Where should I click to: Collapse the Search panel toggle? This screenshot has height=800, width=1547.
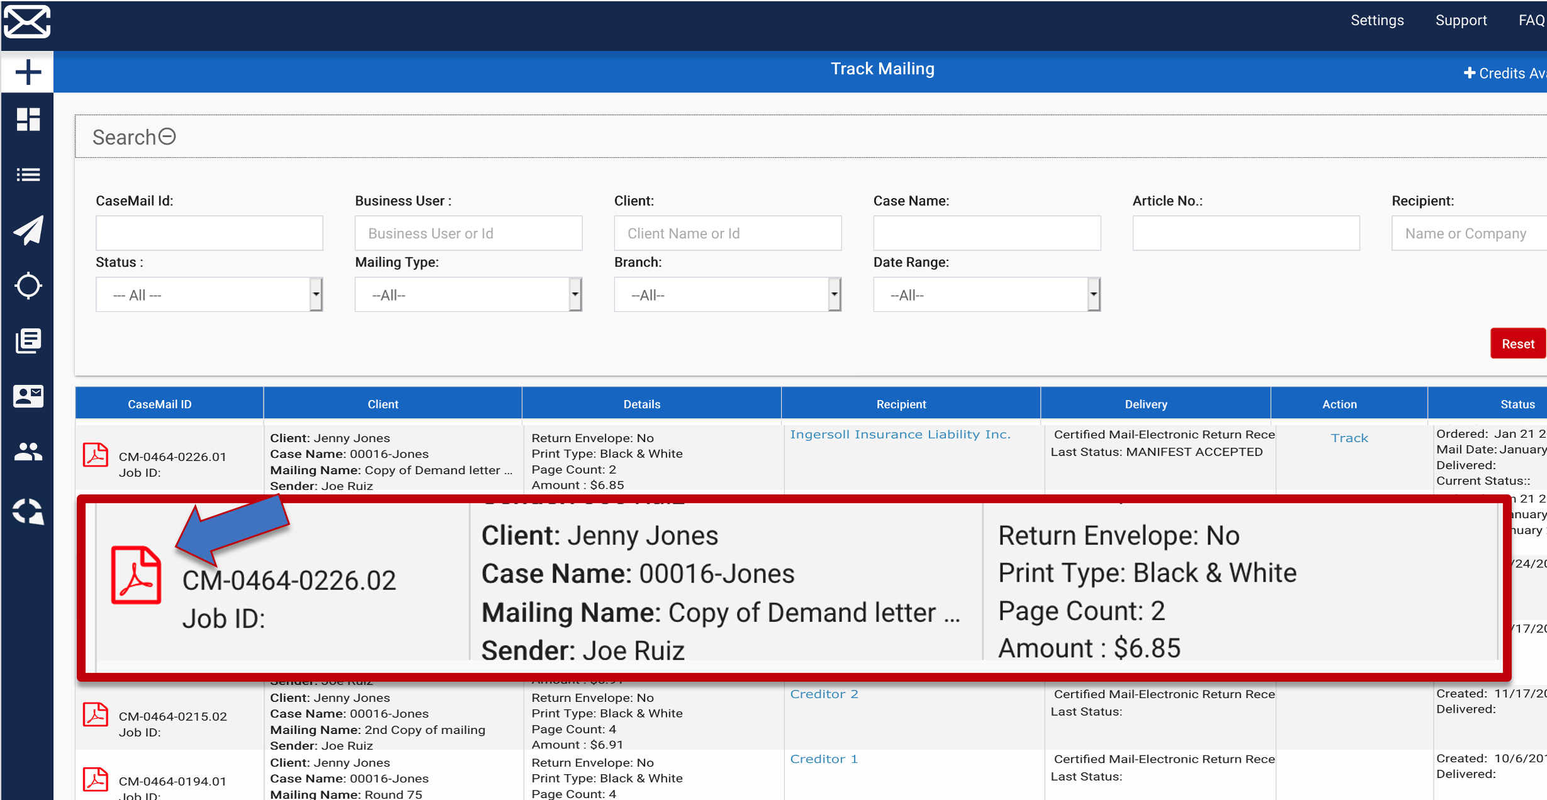167,136
